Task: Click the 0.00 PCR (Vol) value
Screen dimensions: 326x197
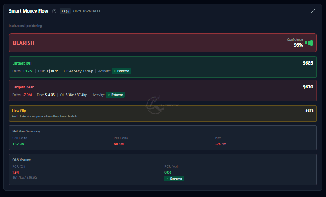Action: [168, 172]
